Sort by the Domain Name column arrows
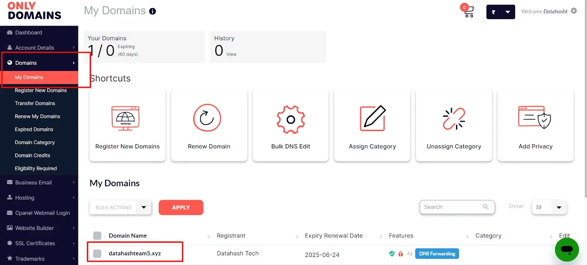Image resolution: width=587 pixels, height=265 pixels. pos(208,236)
